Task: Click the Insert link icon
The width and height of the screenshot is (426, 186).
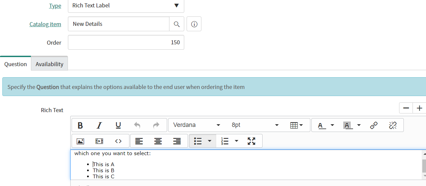Action: (x=374, y=125)
